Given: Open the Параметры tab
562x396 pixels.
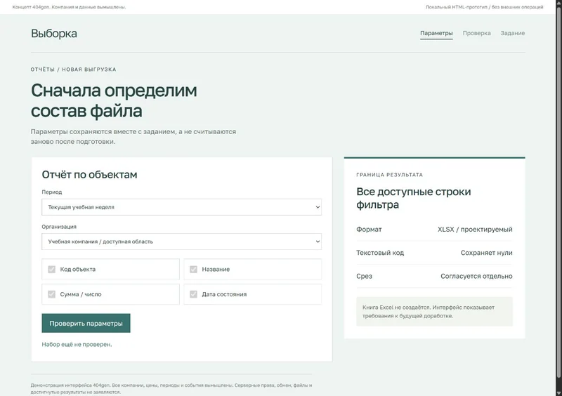Looking at the screenshot, I should click(436, 33).
